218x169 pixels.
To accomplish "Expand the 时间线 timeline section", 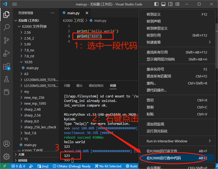I will tap(36, 160).
